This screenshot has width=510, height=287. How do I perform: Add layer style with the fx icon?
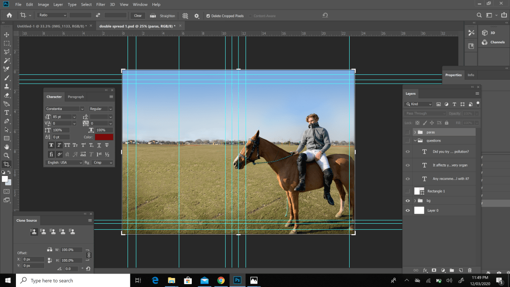pyautogui.click(x=425, y=270)
